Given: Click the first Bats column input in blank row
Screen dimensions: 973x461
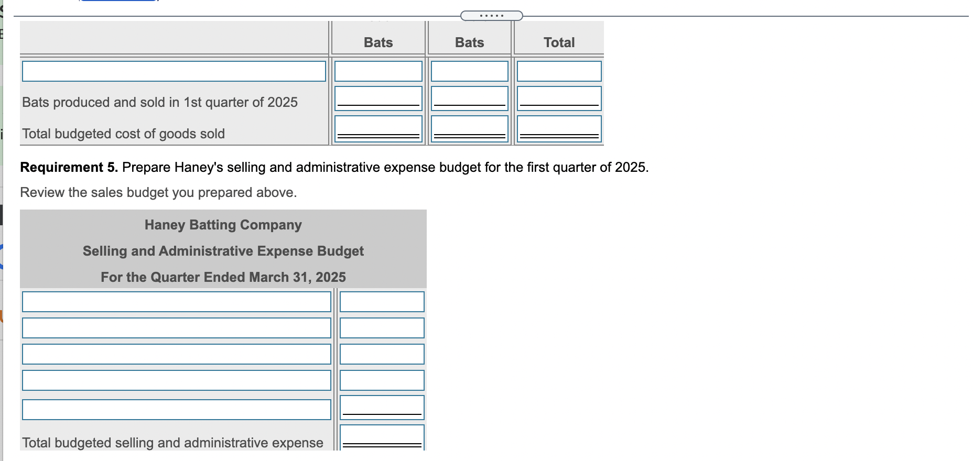Looking at the screenshot, I should 379,71.
